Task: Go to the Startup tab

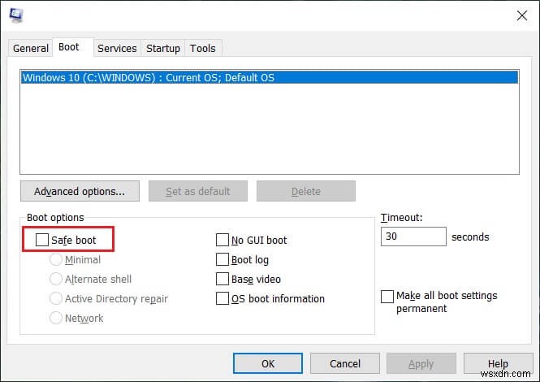Action: tap(163, 49)
